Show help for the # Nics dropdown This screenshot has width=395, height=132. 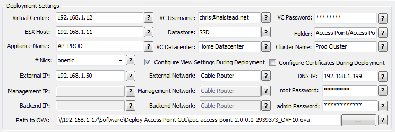pos(130,60)
